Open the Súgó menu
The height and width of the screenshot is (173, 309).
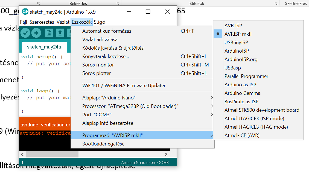(x=99, y=22)
